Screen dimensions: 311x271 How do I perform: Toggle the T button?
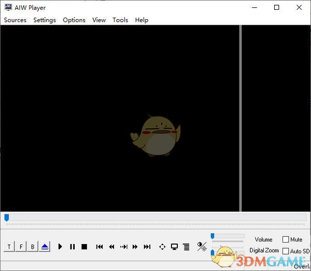[x=9, y=247]
